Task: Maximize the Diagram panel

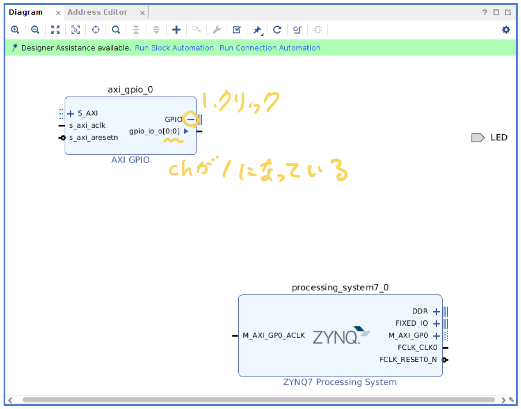Action: tap(496, 12)
